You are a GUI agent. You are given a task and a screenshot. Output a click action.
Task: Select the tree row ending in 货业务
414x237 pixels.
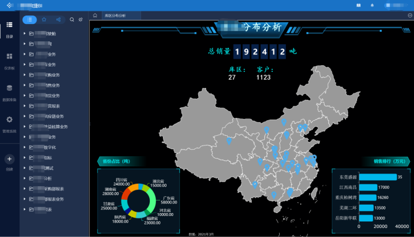(54, 95)
